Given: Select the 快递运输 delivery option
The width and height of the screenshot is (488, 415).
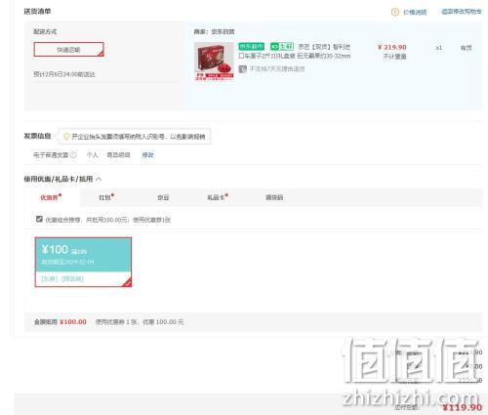Looking at the screenshot, I should 68,50.
